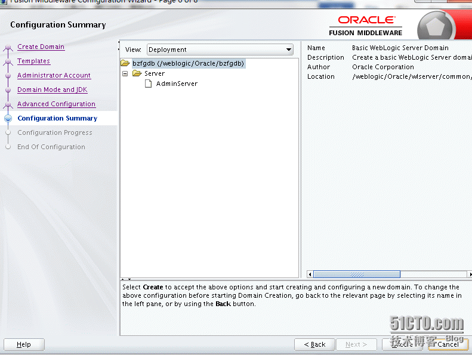This screenshot has width=472, height=355.
Task: Select the Server tree item label
Action: [x=155, y=73]
